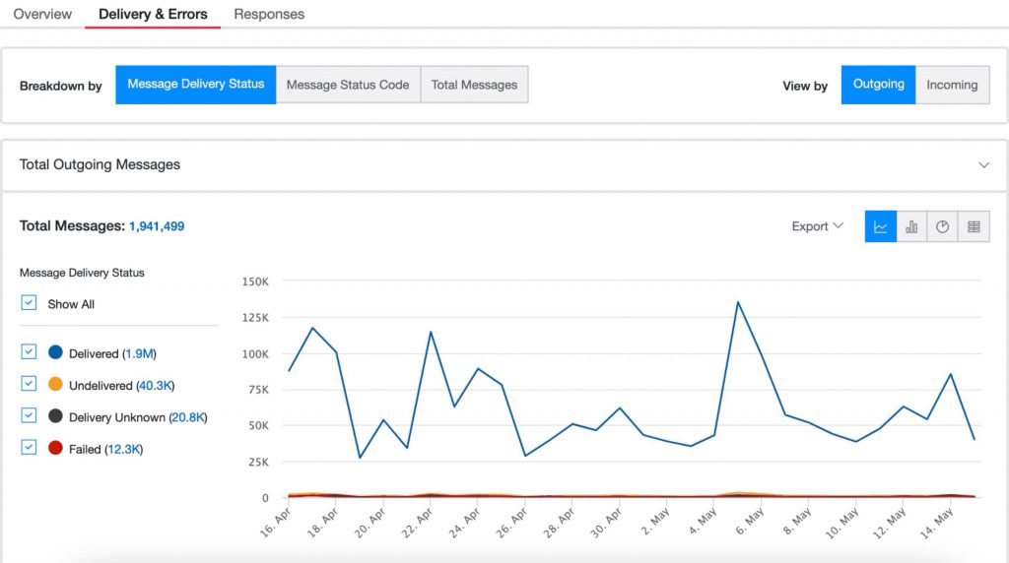This screenshot has height=563, width=1009.
Task: Switch to pie chart view
Action: (x=943, y=226)
